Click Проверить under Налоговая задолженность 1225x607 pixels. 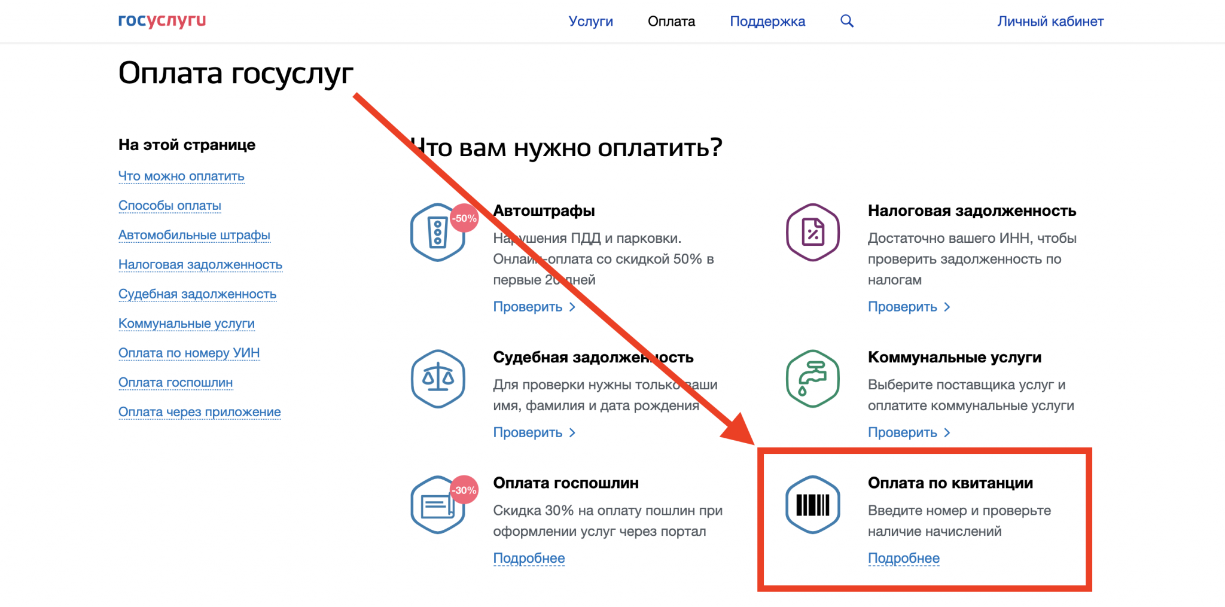909,307
